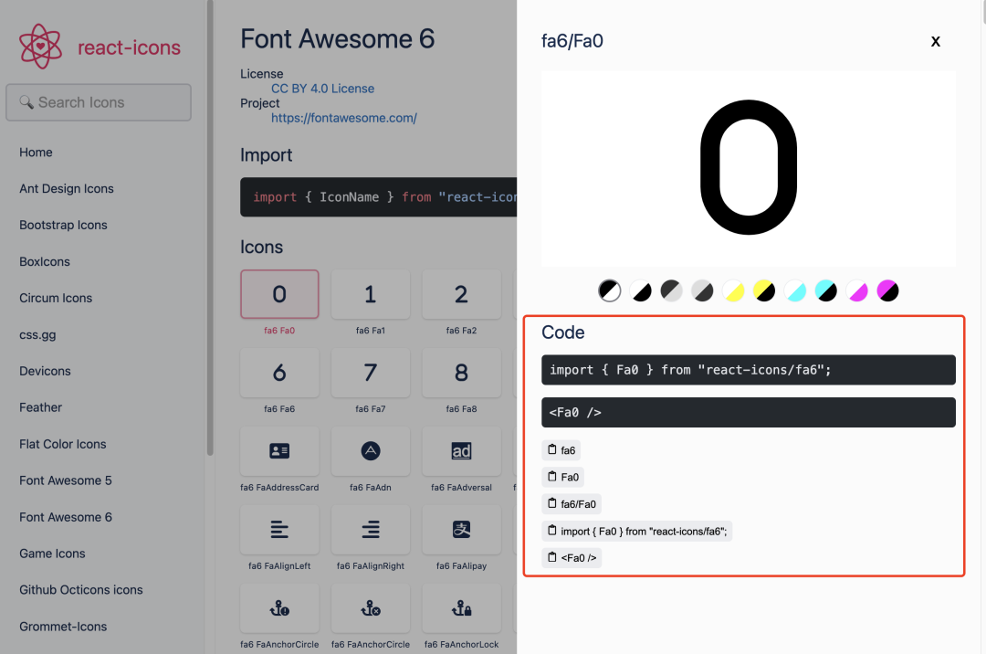Open Game Icons set
The width and height of the screenshot is (986, 654).
pyautogui.click(x=52, y=554)
